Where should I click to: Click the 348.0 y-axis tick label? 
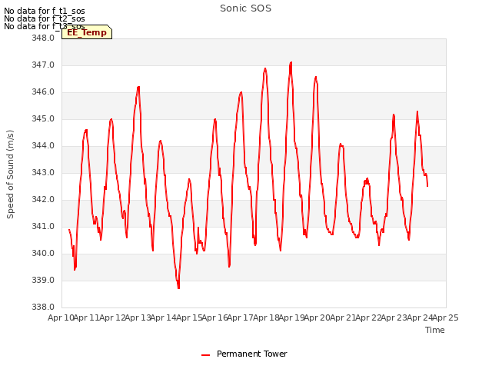point(43,38)
